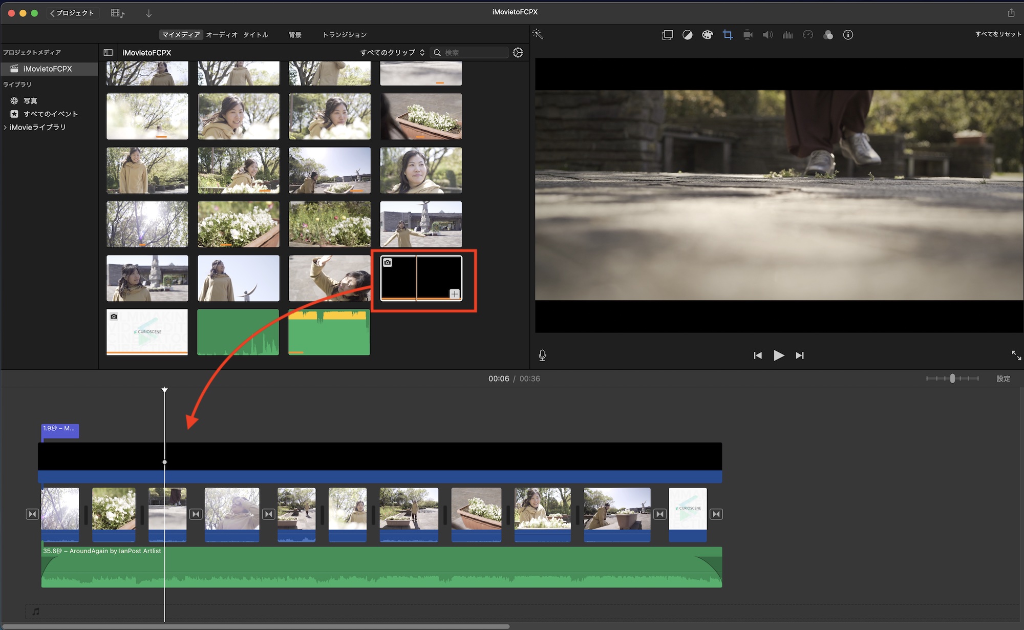Open the noise reduction equalizer tool
Viewport: 1024px width, 630px height.
click(787, 35)
